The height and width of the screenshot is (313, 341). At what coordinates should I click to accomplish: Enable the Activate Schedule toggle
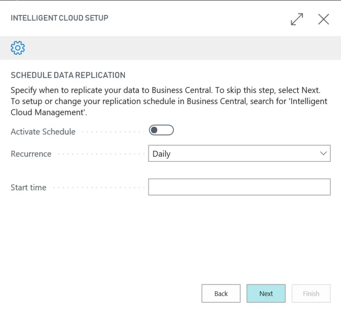point(161,130)
